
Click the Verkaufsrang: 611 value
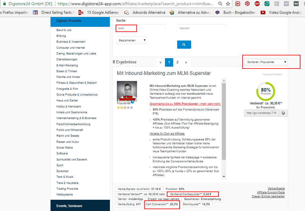(x=129, y=204)
